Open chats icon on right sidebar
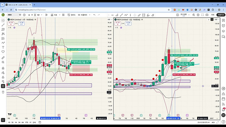The height and width of the screenshot is (127, 226). (x=223, y=37)
